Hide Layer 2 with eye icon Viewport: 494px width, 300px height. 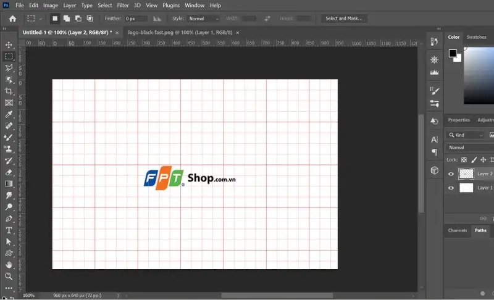(451, 174)
